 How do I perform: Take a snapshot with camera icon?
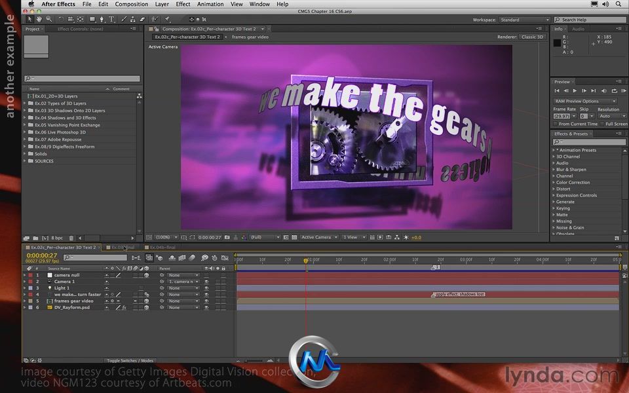[227, 237]
